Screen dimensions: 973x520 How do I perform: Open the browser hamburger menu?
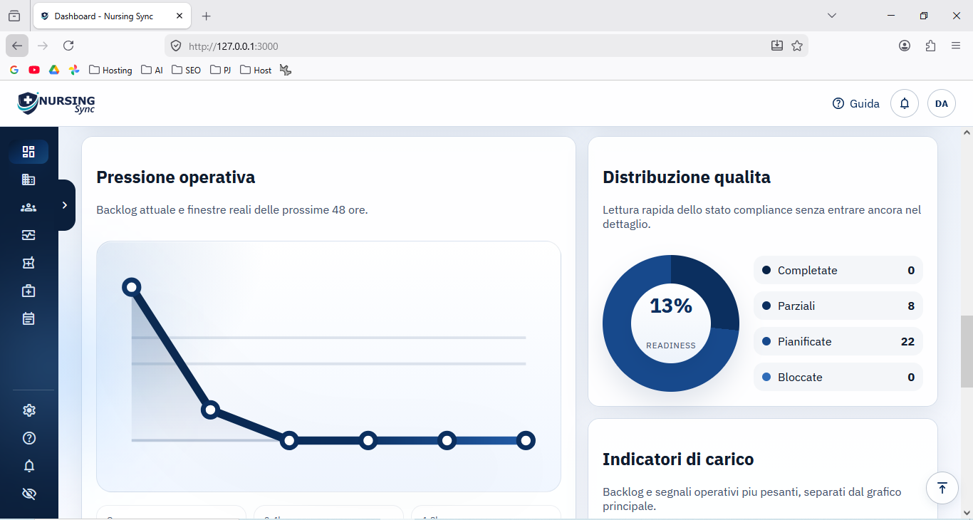(956, 46)
